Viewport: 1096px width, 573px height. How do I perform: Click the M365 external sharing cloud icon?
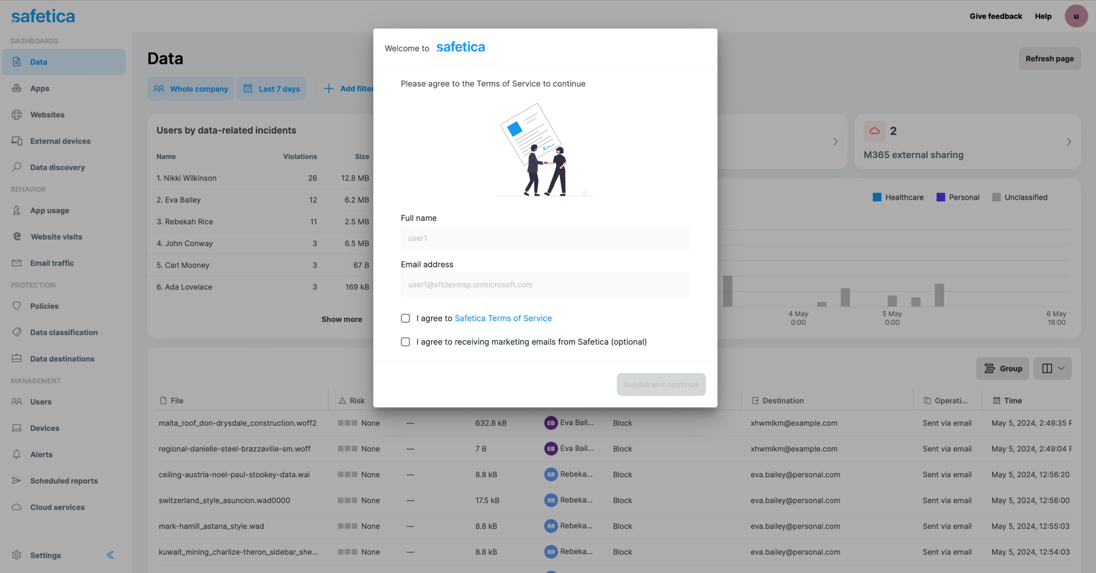875,131
